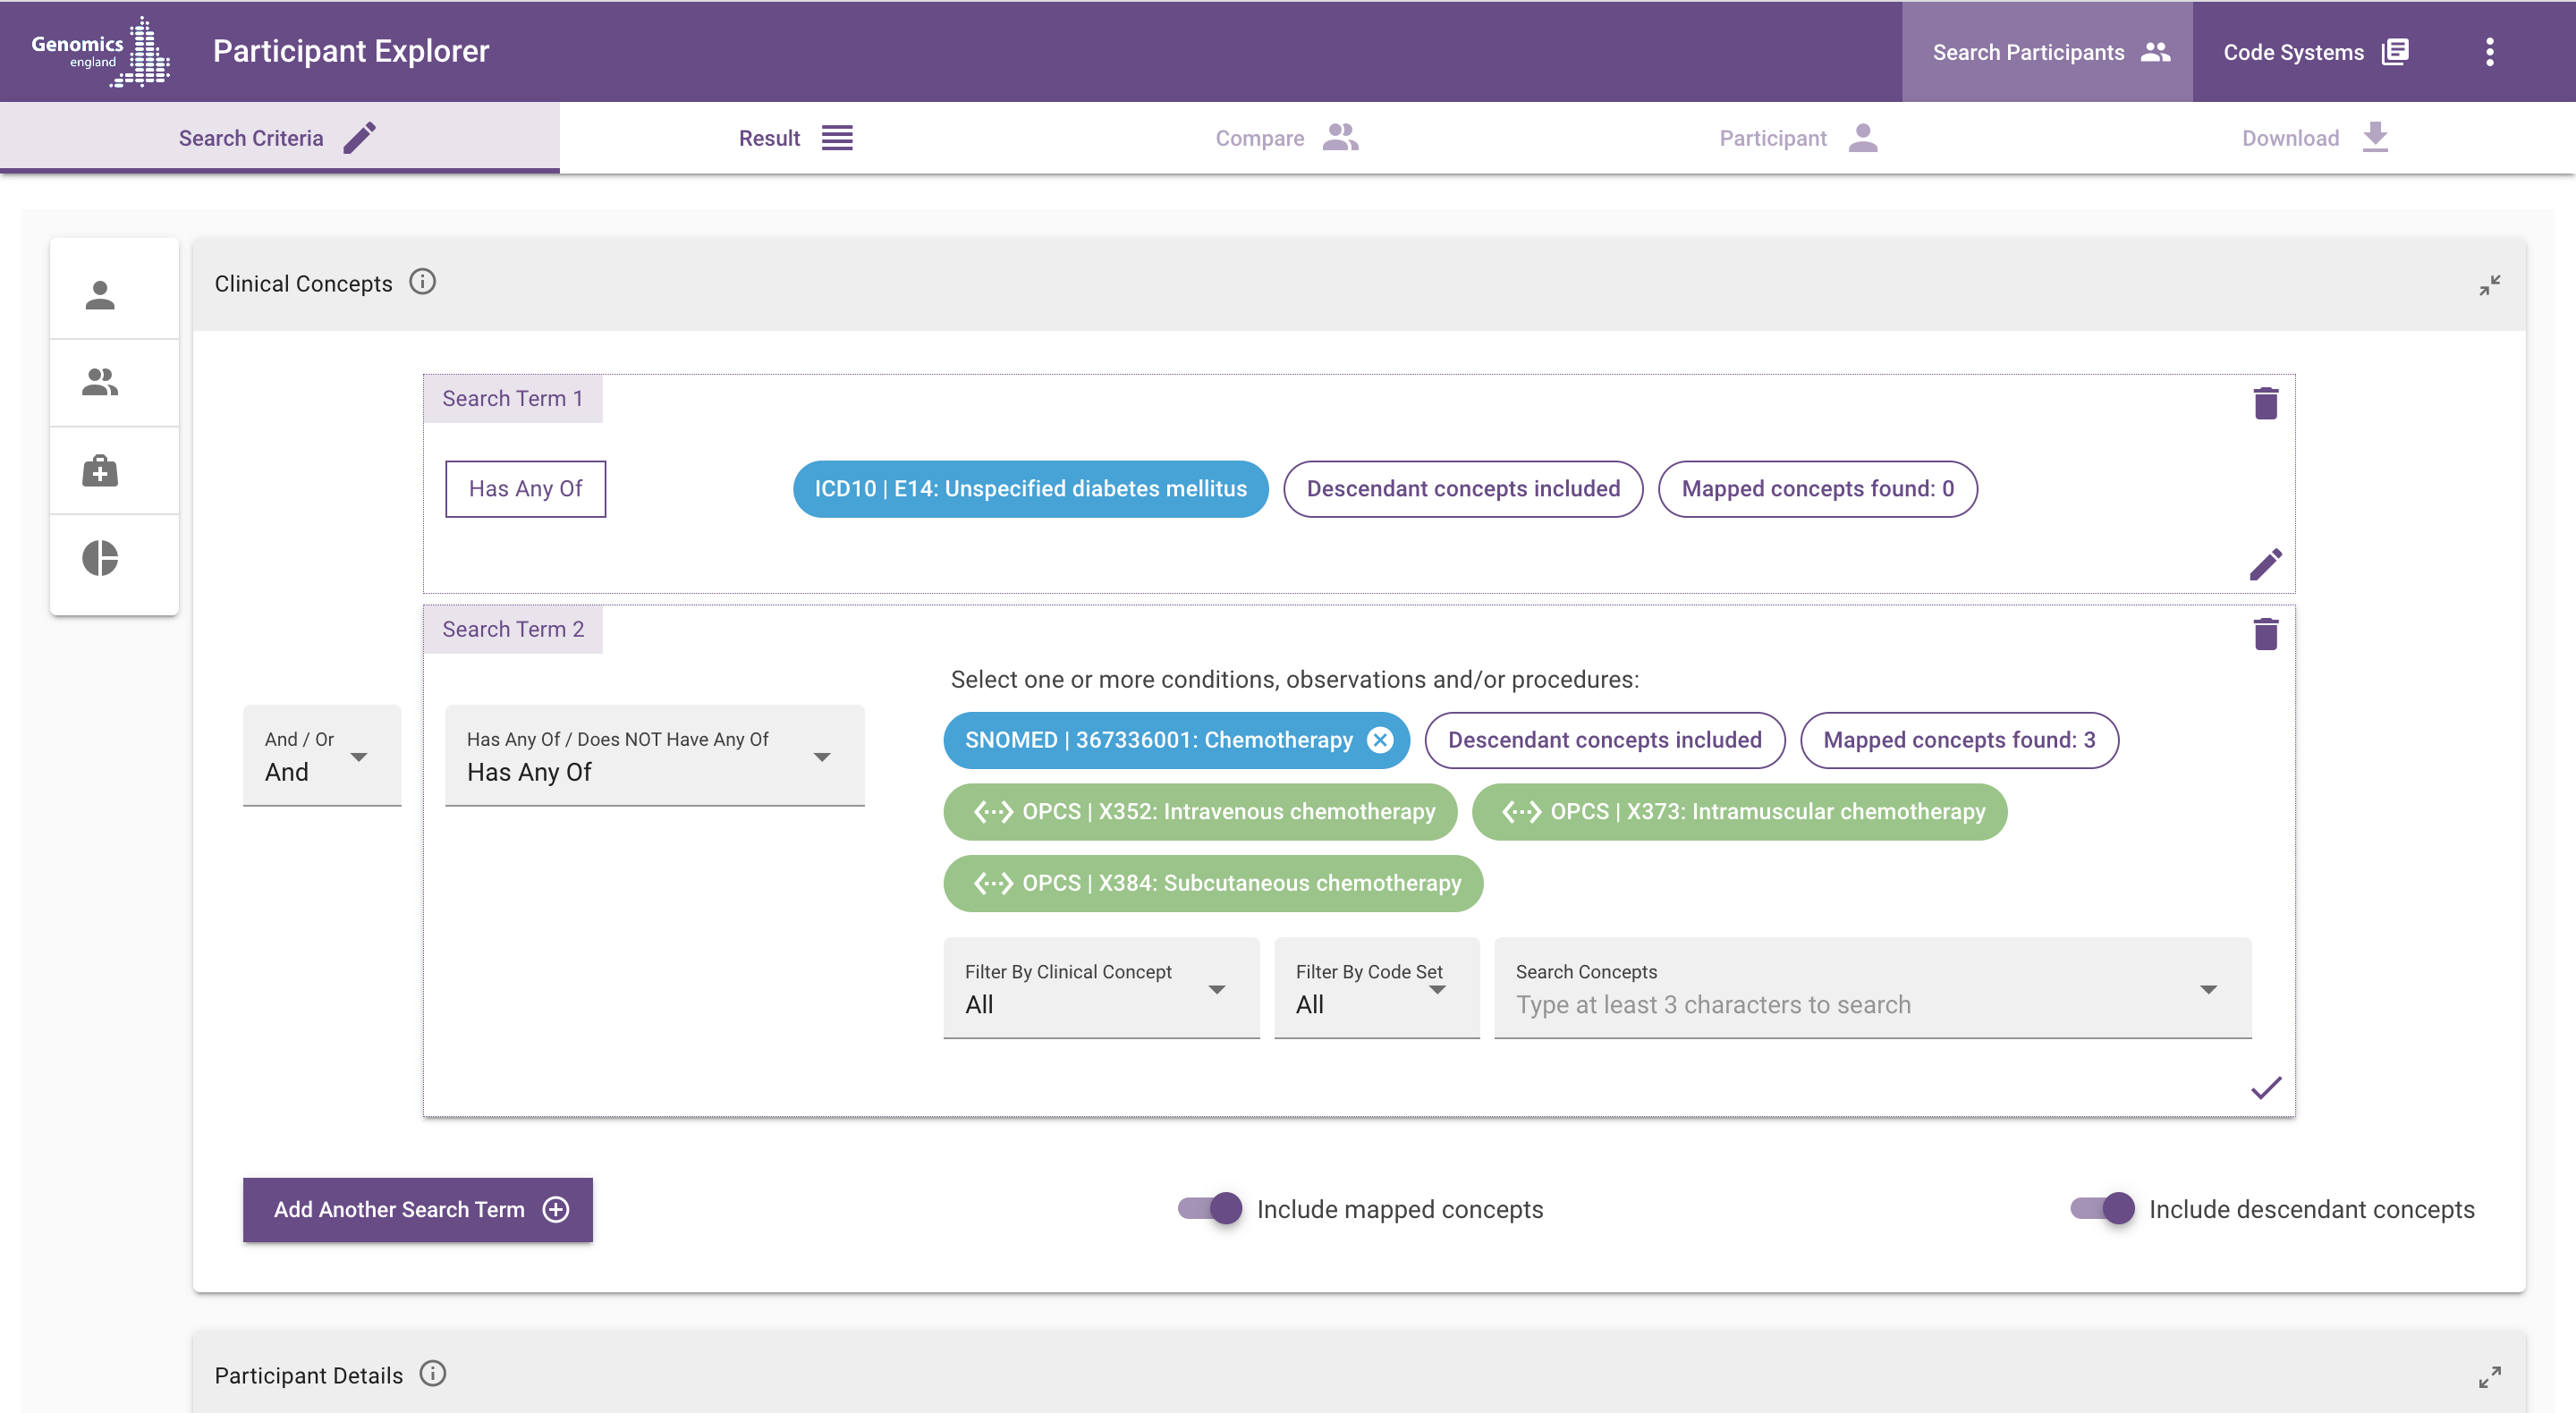Viewport: 2576px width, 1413px height.
Task: Open Has Any Of / Does NOT Have dropdown
Action: click(654, 756)
